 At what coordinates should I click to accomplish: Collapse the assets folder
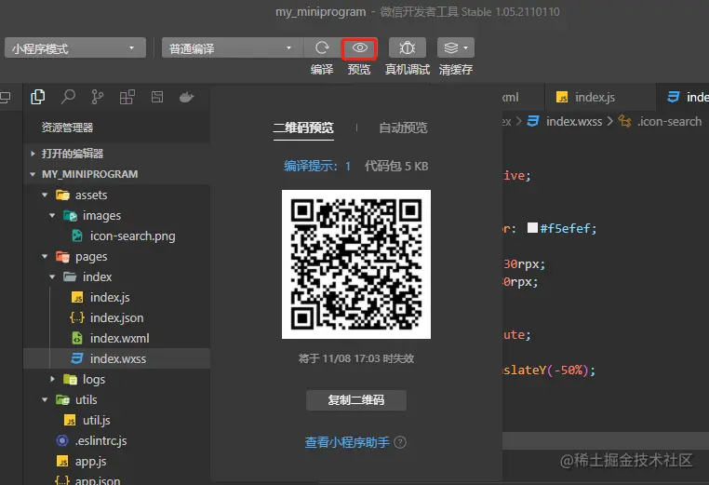pos(45,195)
